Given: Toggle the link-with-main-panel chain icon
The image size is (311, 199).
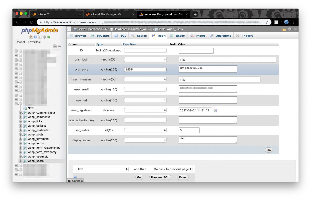Looking at the screenshot, I should click(59, 46).
